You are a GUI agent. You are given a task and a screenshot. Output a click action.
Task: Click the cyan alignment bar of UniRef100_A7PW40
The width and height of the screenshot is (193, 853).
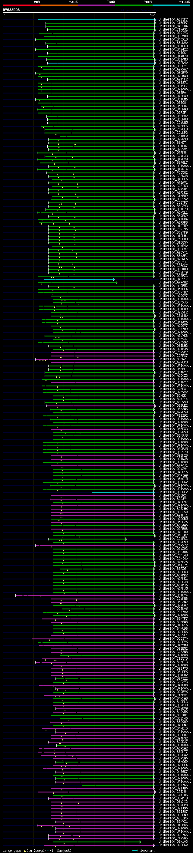tap(101, 63)
